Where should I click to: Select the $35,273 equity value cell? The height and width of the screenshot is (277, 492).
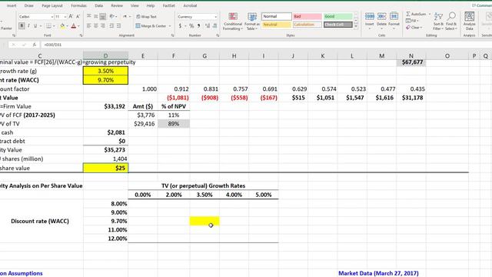pyautogui.click(x=105, y=150)
